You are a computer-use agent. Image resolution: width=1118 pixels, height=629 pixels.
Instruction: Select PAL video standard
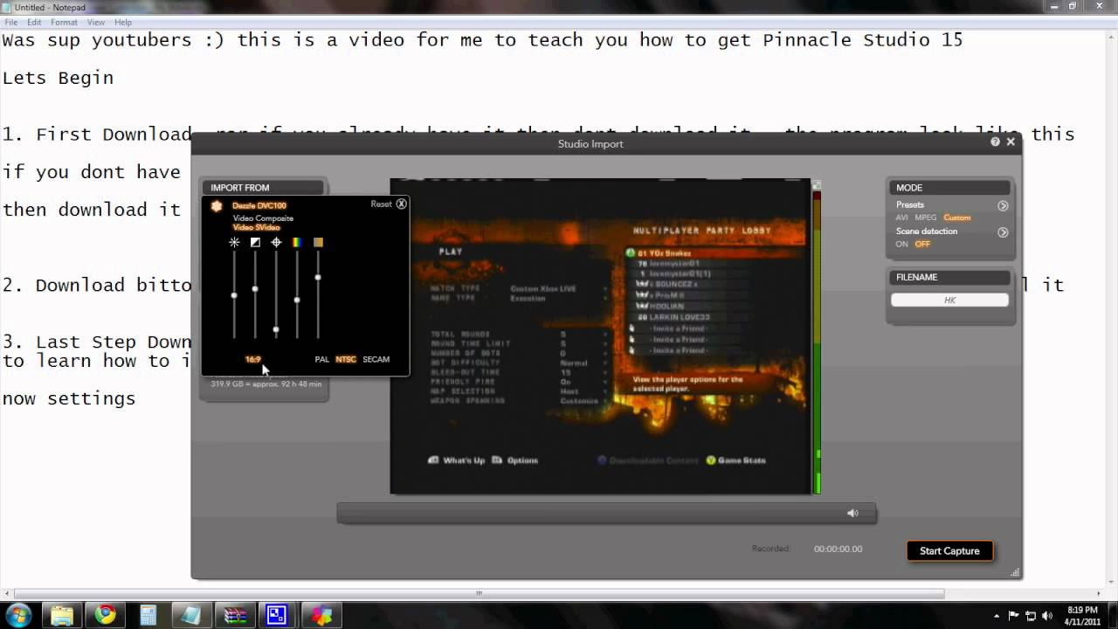[x=322, y=359]
